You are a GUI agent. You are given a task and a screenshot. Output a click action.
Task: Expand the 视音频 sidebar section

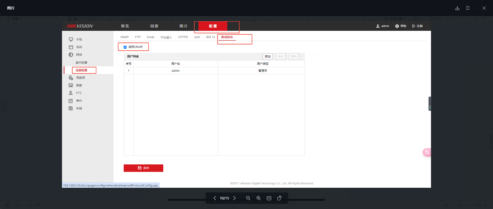[80, 78]
